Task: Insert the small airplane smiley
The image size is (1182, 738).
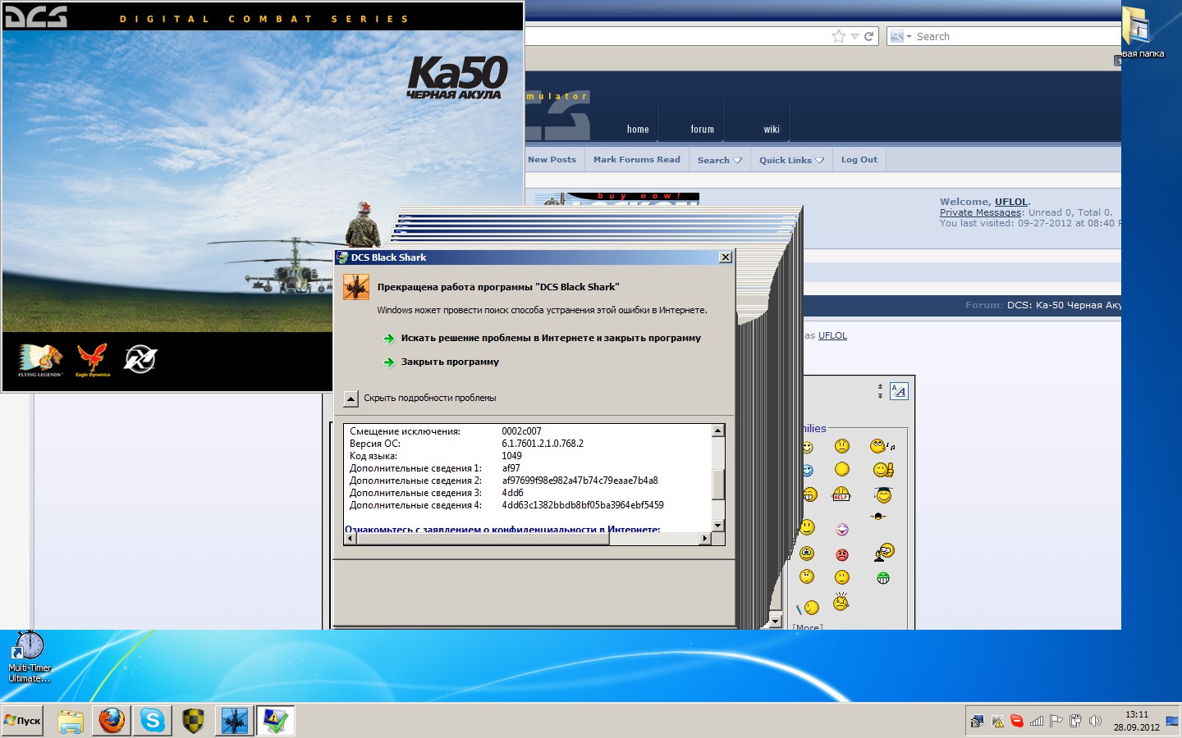Action: click(878, 517)
